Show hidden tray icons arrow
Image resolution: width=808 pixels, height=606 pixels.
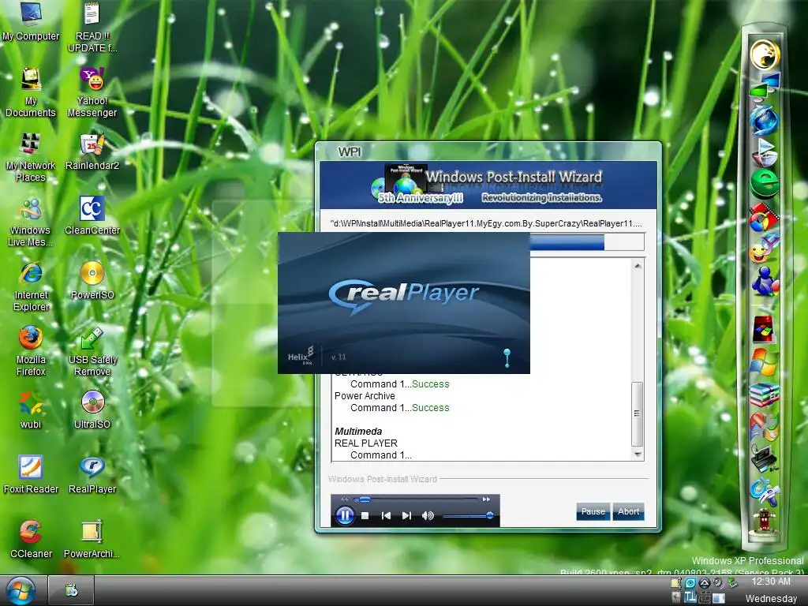point(676,597)
